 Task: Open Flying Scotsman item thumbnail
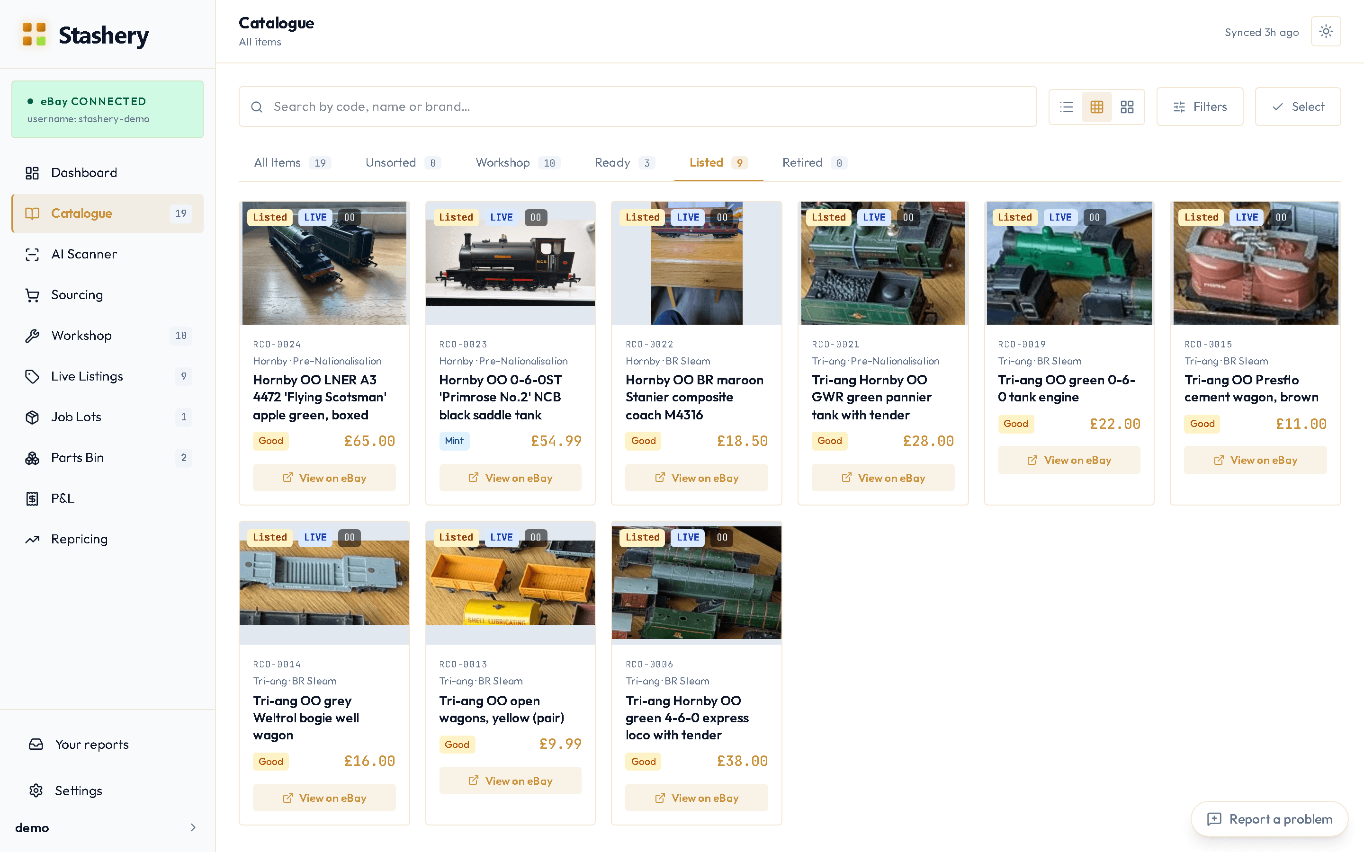324,263
